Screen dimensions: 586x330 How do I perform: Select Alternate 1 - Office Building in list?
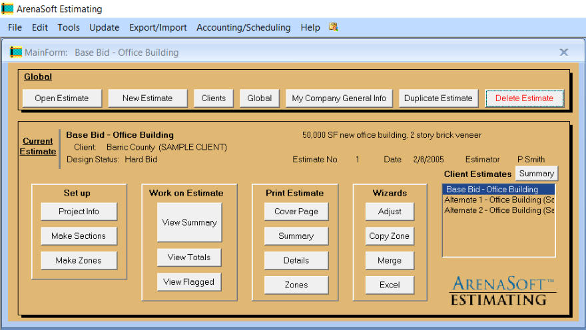coord(499,200)
